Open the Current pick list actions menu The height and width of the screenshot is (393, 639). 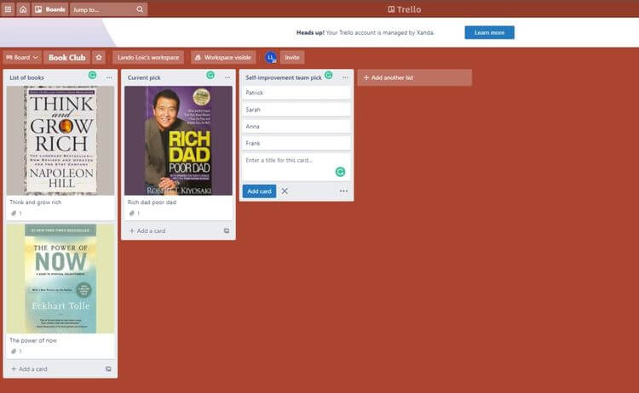click(227, 77)
